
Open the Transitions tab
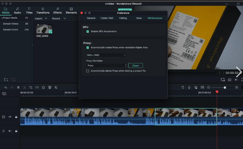pyautogui.click(x=43, y=11)
